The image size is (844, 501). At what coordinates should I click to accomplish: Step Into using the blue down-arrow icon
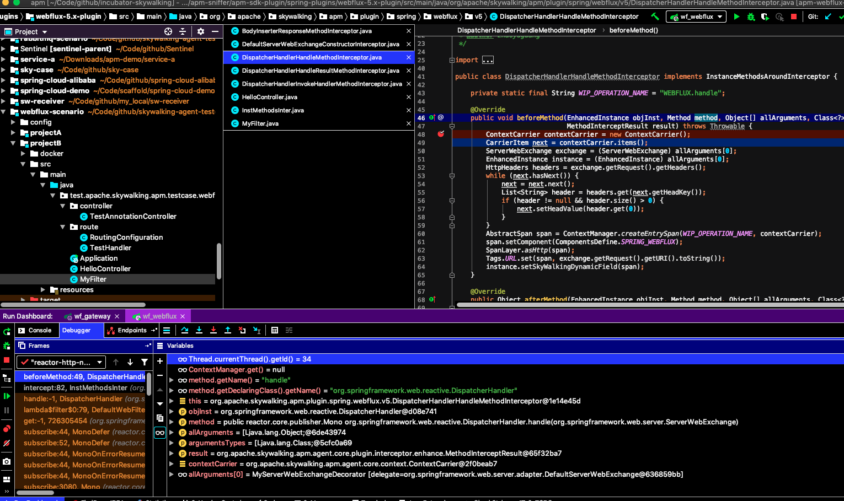199,330
